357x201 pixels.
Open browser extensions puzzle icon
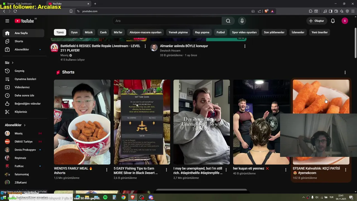[x=310, y=11]
